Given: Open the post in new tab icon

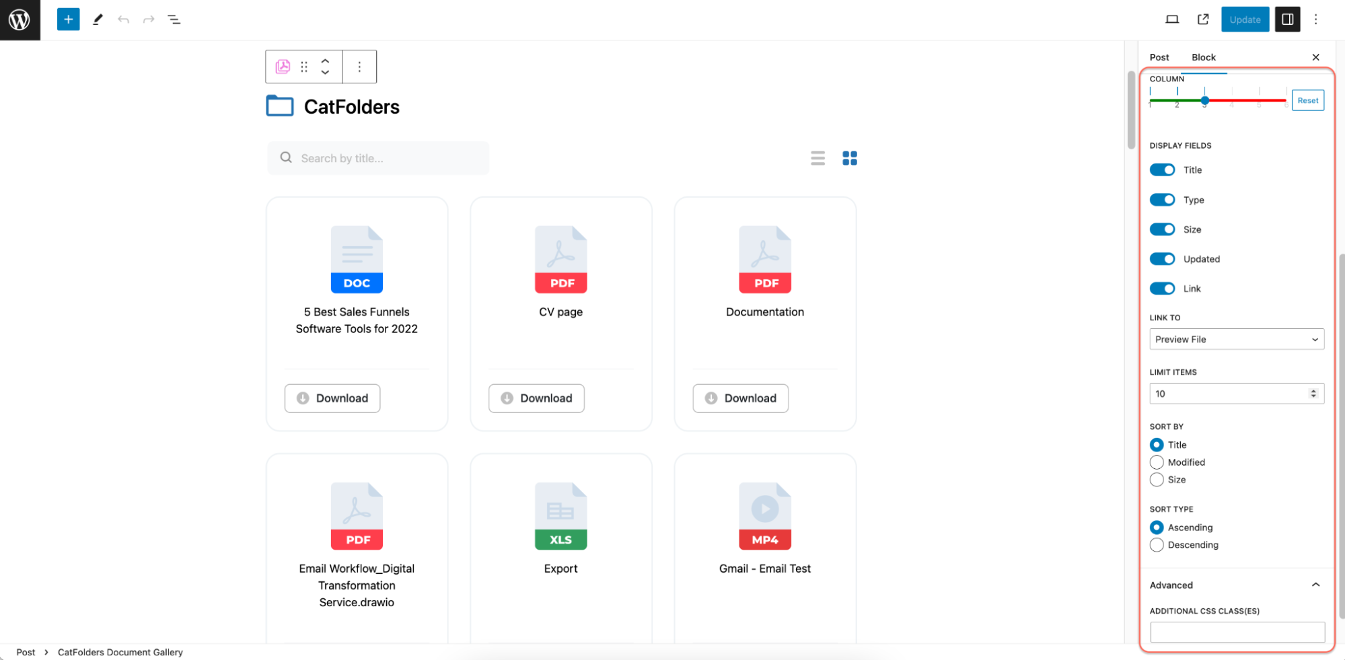Looking at the screenshot, I should pyautogui.click(x=1202, y=19).
